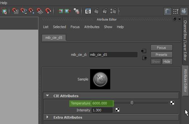Click the Intensity value field 1.300
Image resolution: width=189 pixels, height=124 pixels.
[102, 110]
